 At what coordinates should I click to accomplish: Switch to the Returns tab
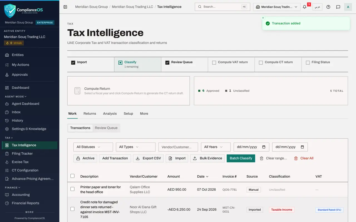pos(90,113)
